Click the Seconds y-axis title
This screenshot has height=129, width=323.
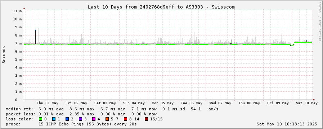pyautogui.click(x=4, y=54)
